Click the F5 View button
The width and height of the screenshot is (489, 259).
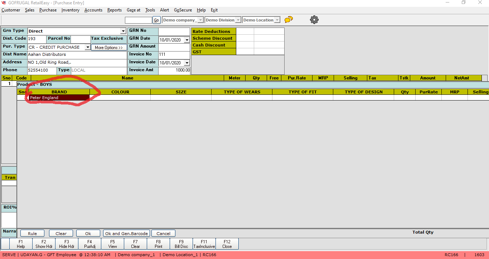pyautogui.click(x=112, y=244)
